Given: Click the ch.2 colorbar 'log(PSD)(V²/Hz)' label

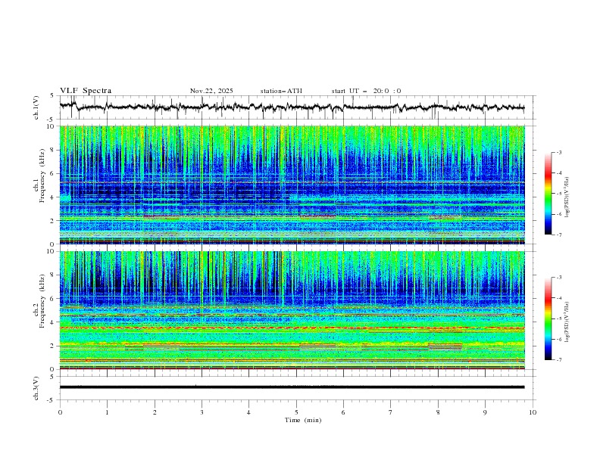Looking at the screenshot, I should tap(567, 322).
